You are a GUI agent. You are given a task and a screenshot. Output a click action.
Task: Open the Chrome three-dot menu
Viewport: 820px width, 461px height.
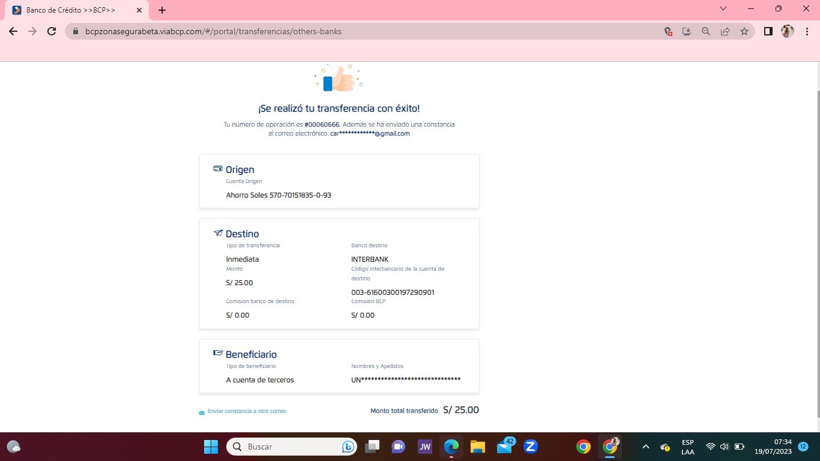point(806,31)
